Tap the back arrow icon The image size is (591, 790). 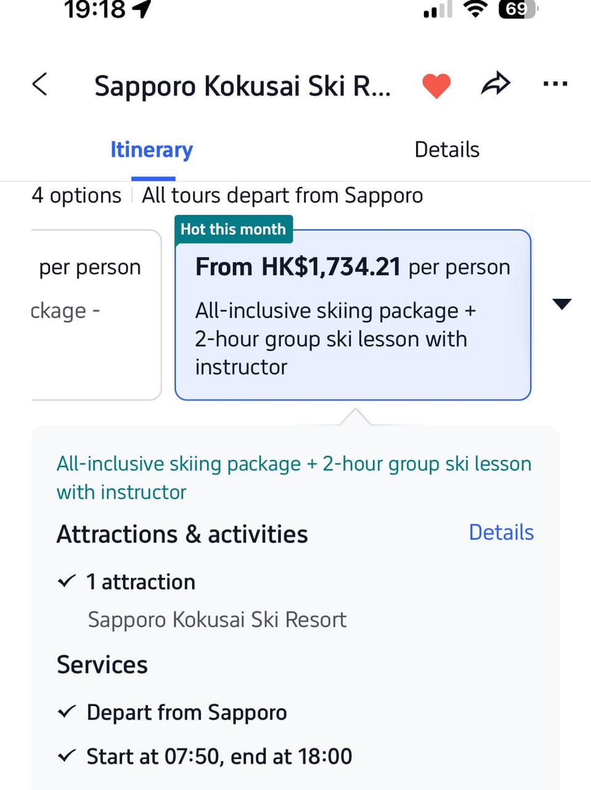[x=40, y=84]
